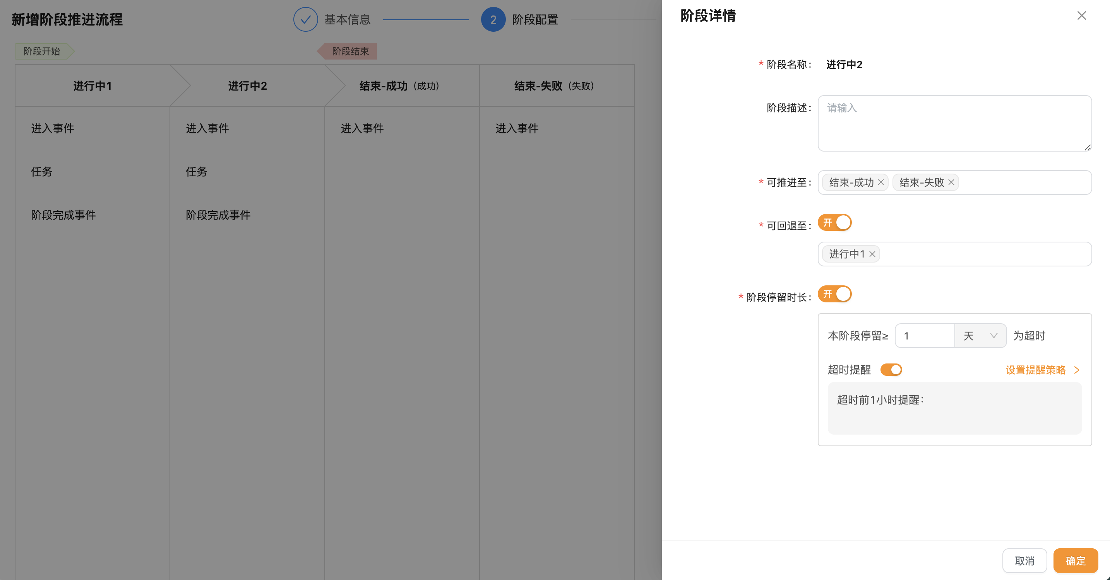Viewport: 1110px width, 580px height.
Task: Remove the 结束-失败 tag
Action: coord(951,183)
